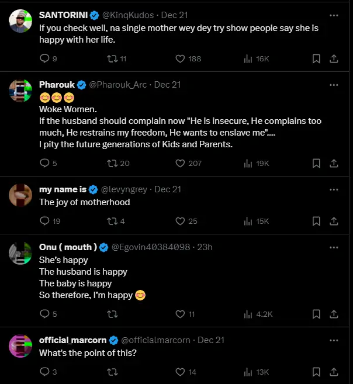Share Pharouk's tweet
The image size is (353, 384).
click(334, 163)
